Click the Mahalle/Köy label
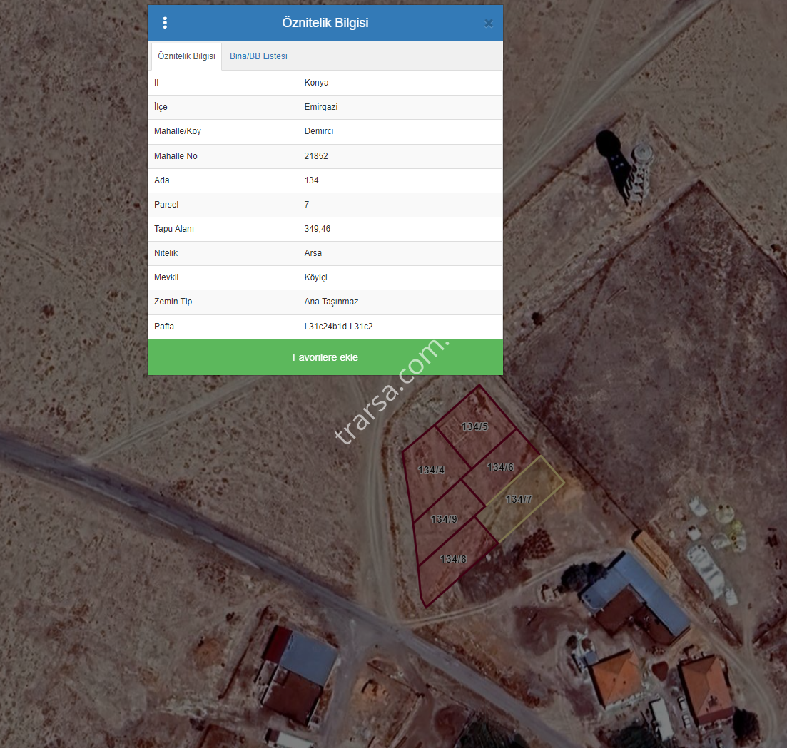 tap(177, 131)
